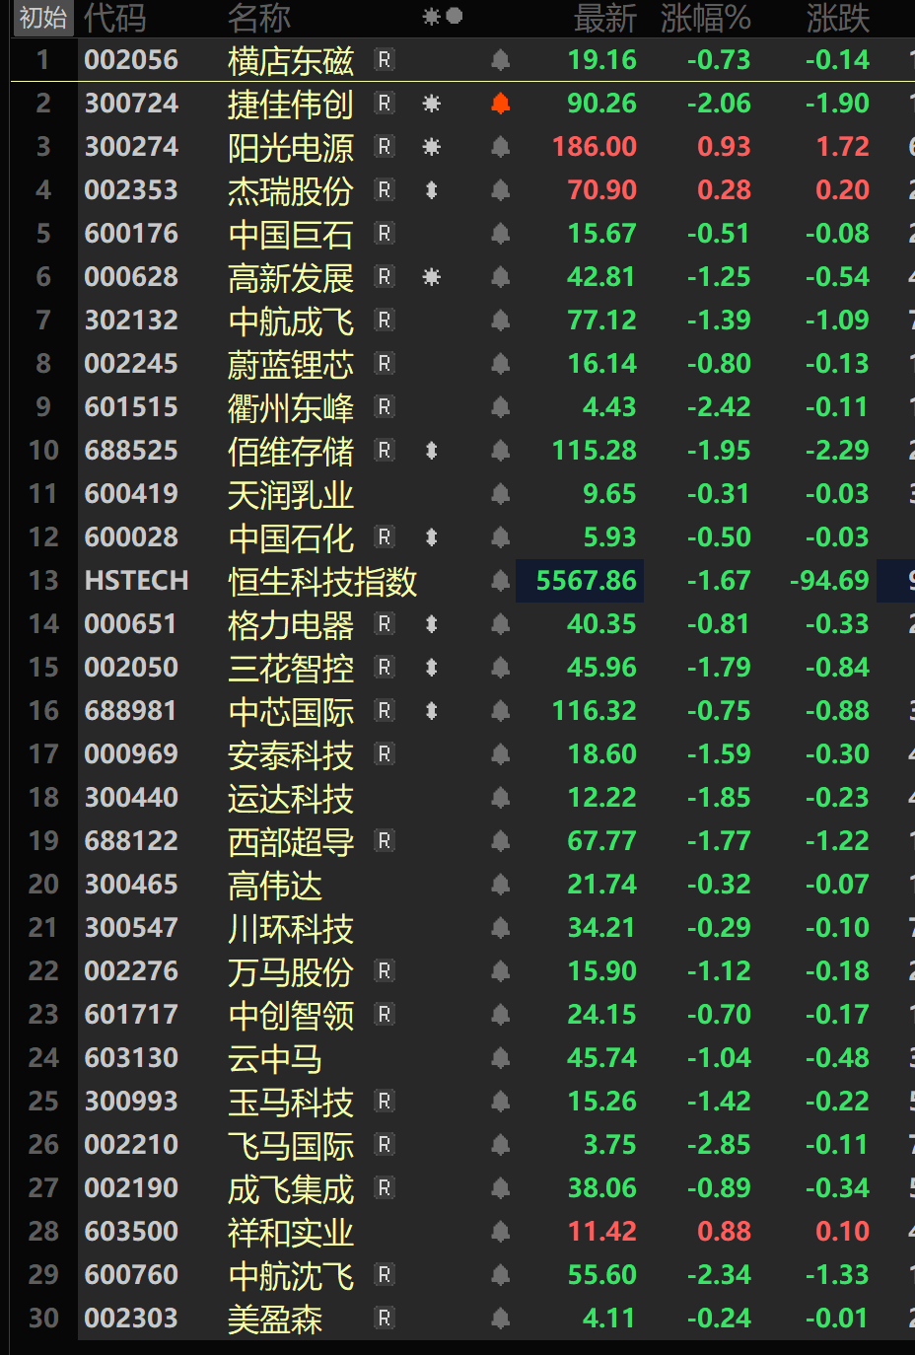The width and height of the screenshot is (915, 1355).
Task: Click the diamond marker for 格力电器
Action: pos(431,624)
